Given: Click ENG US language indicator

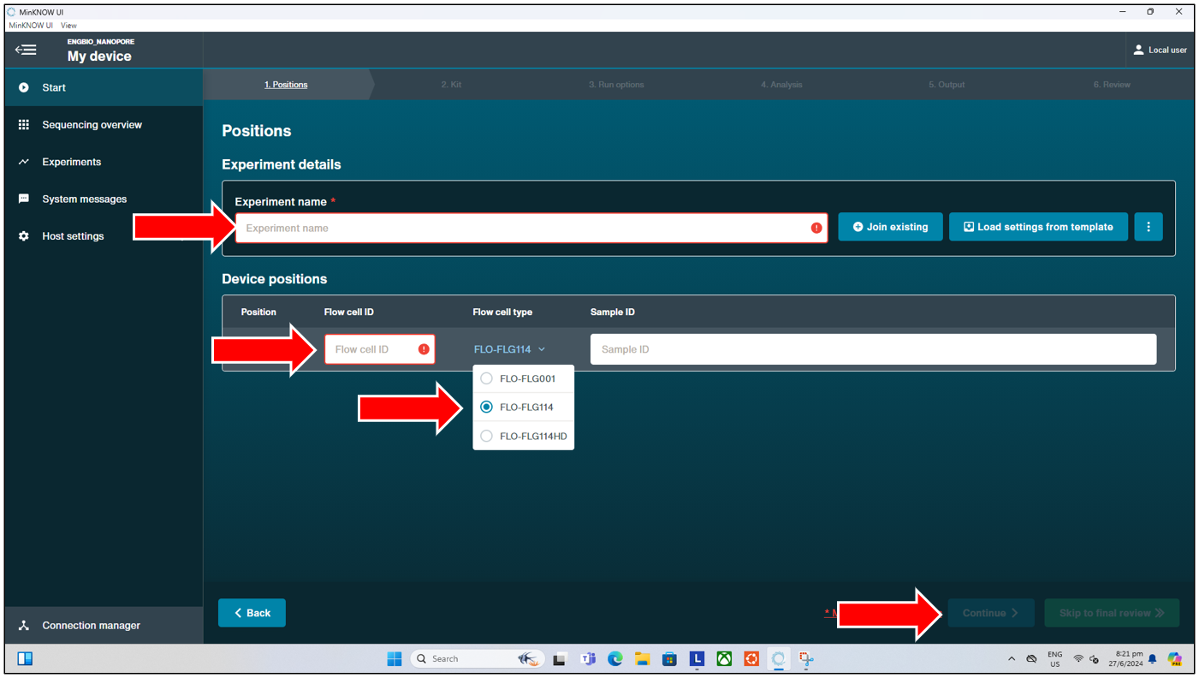Looking at the screenshot, I should 1055,659.
